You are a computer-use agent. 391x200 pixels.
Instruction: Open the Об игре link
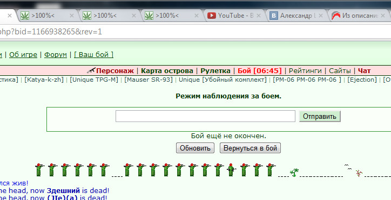click(x=23, y=55)
